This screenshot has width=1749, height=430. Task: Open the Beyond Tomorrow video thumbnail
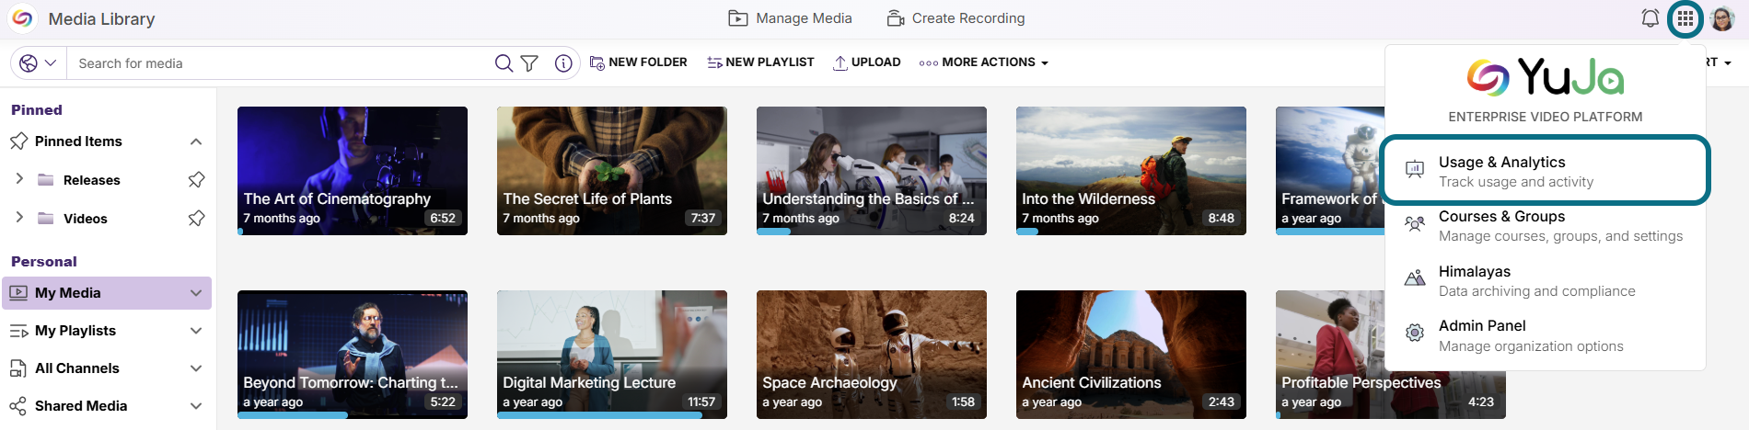point(353,355)
